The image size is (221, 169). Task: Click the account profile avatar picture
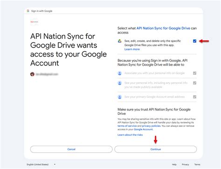[32, 74]
